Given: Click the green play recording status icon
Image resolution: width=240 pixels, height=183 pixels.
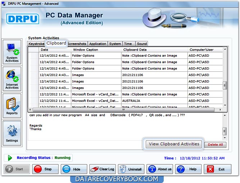Looking at the screenshot, I should (10, 158).
